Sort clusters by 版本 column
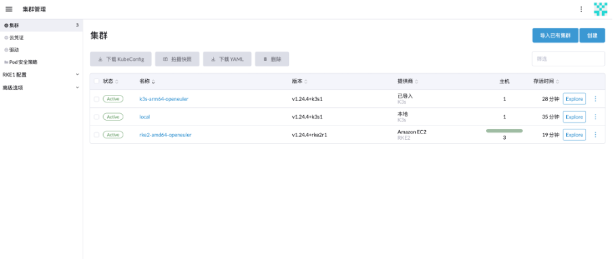 300,81
